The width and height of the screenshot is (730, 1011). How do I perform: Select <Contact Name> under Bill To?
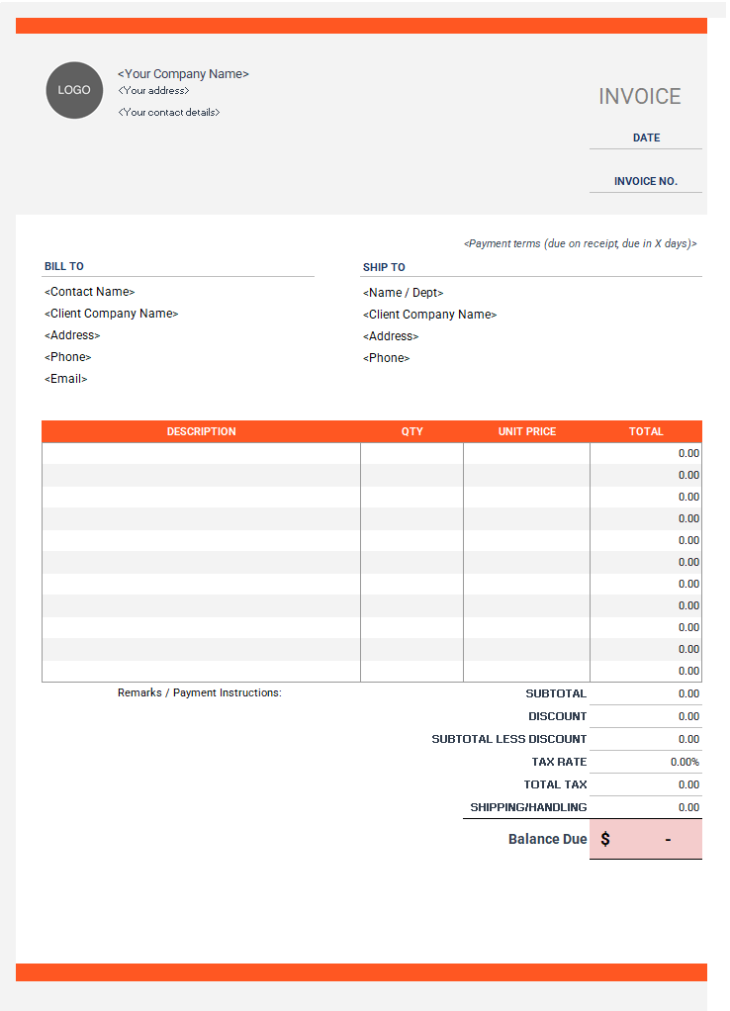(90, 292)
